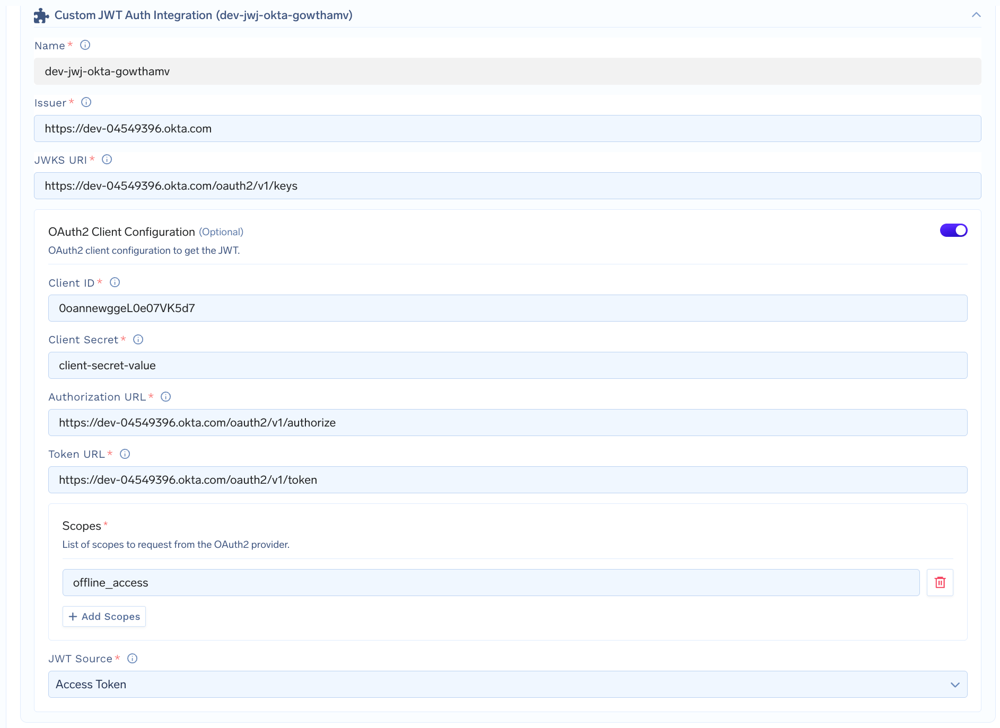The height and width of the screenshot is (728, 1000).
Task: Click the OAuth2 Client Configuration heading
Action: 121,232
